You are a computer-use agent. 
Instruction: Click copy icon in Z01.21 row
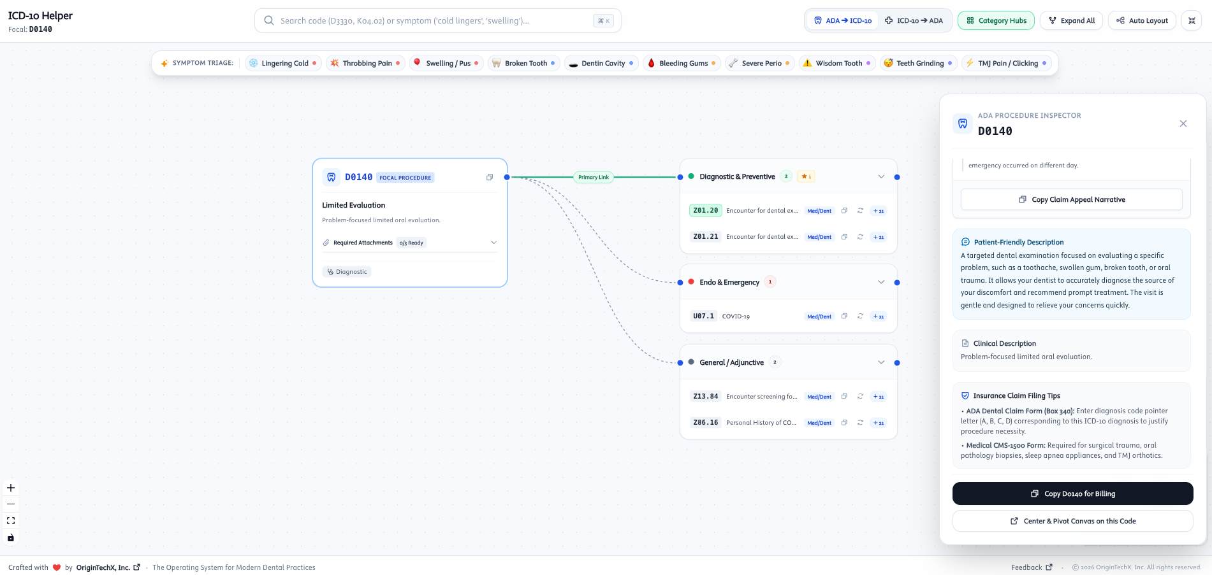pos(844,237)
